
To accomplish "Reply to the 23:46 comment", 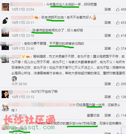I will (x=108, y=49).
